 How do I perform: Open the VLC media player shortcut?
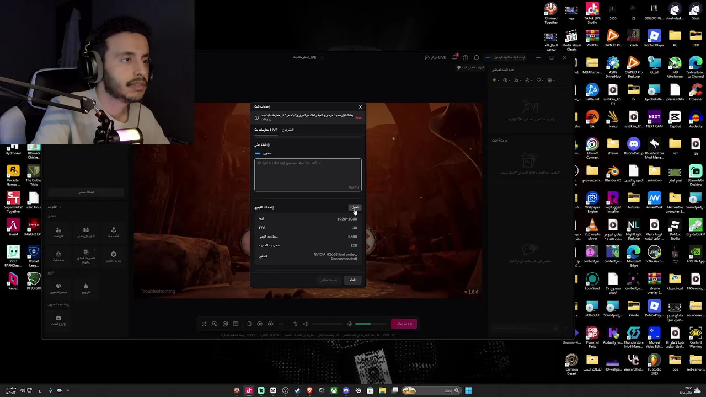(592, 230)
